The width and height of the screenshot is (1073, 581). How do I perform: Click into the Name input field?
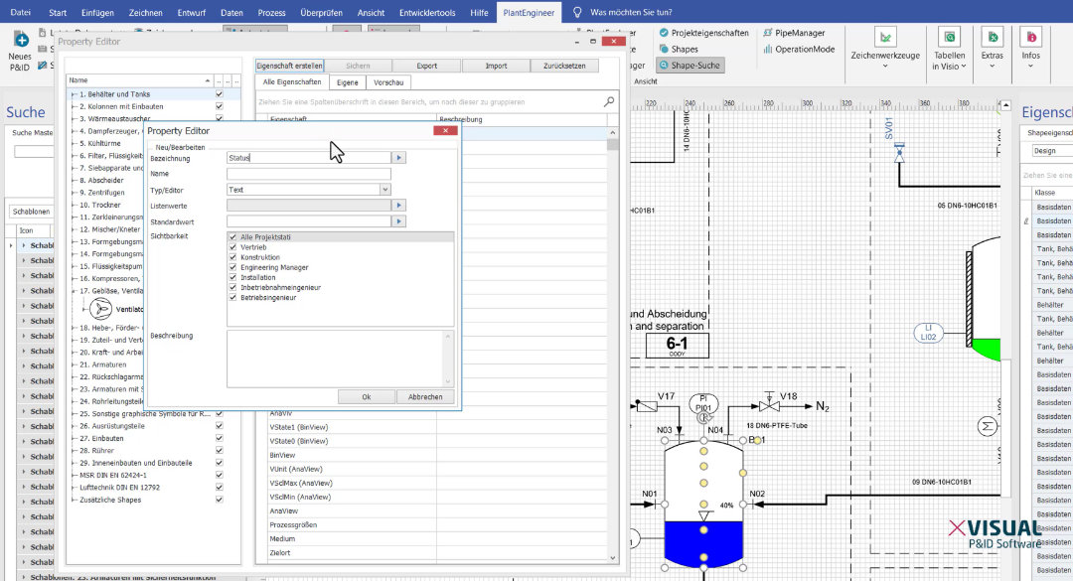[x=309, y=174]
